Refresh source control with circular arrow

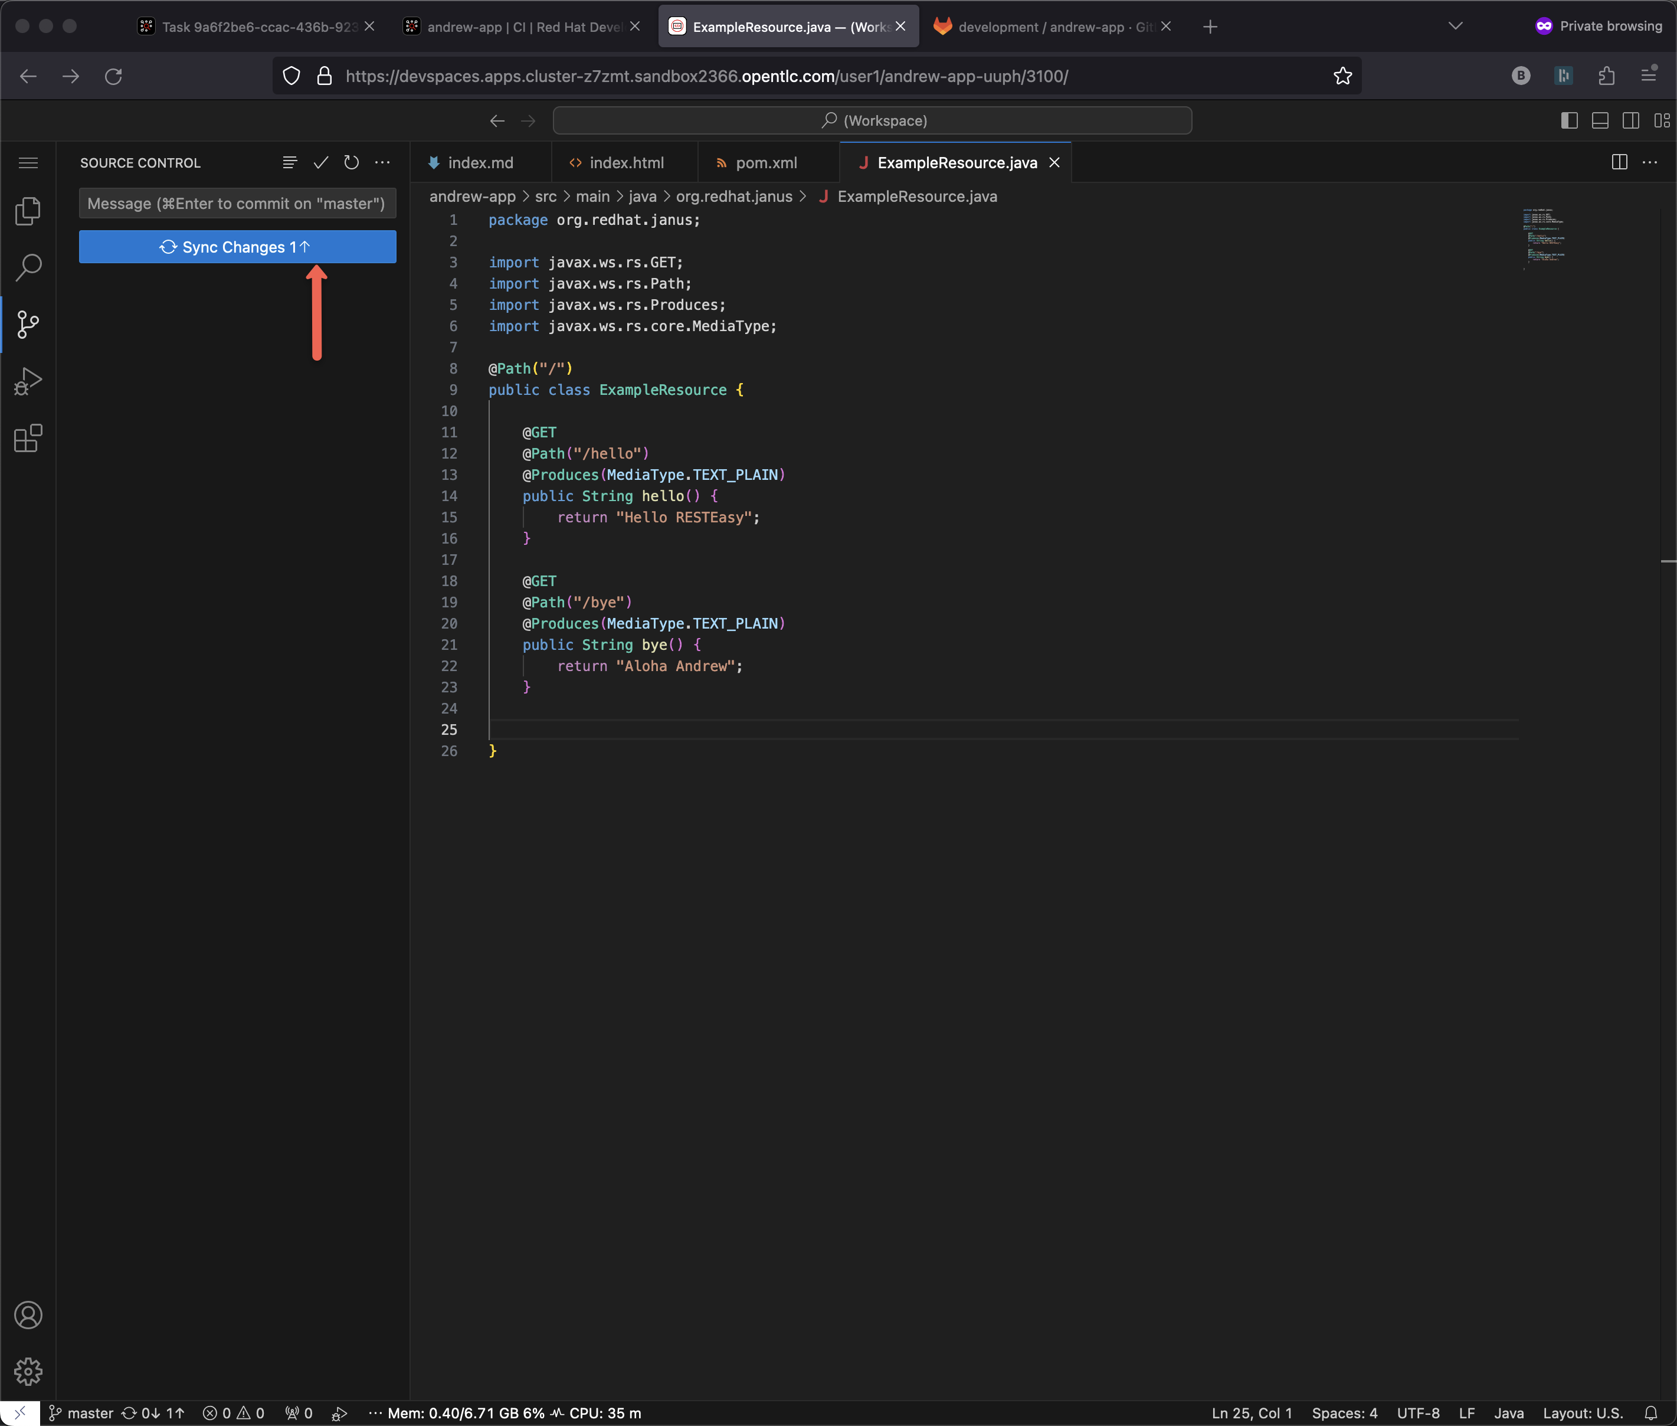click(352, 162)
